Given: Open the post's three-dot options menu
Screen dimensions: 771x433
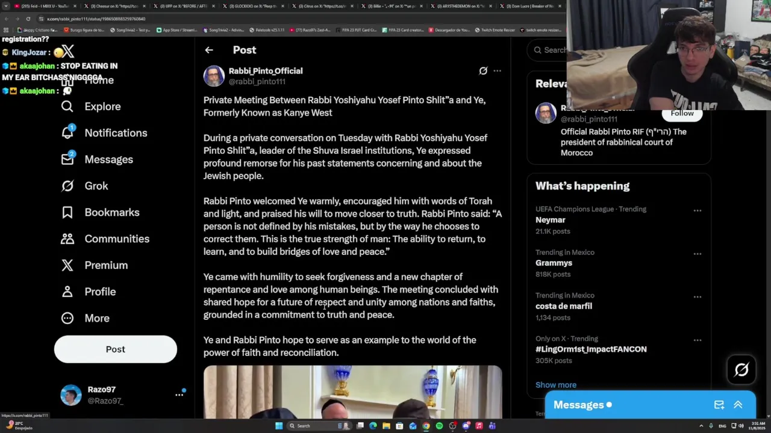Looking at the screenshot, I should (497, 71).
